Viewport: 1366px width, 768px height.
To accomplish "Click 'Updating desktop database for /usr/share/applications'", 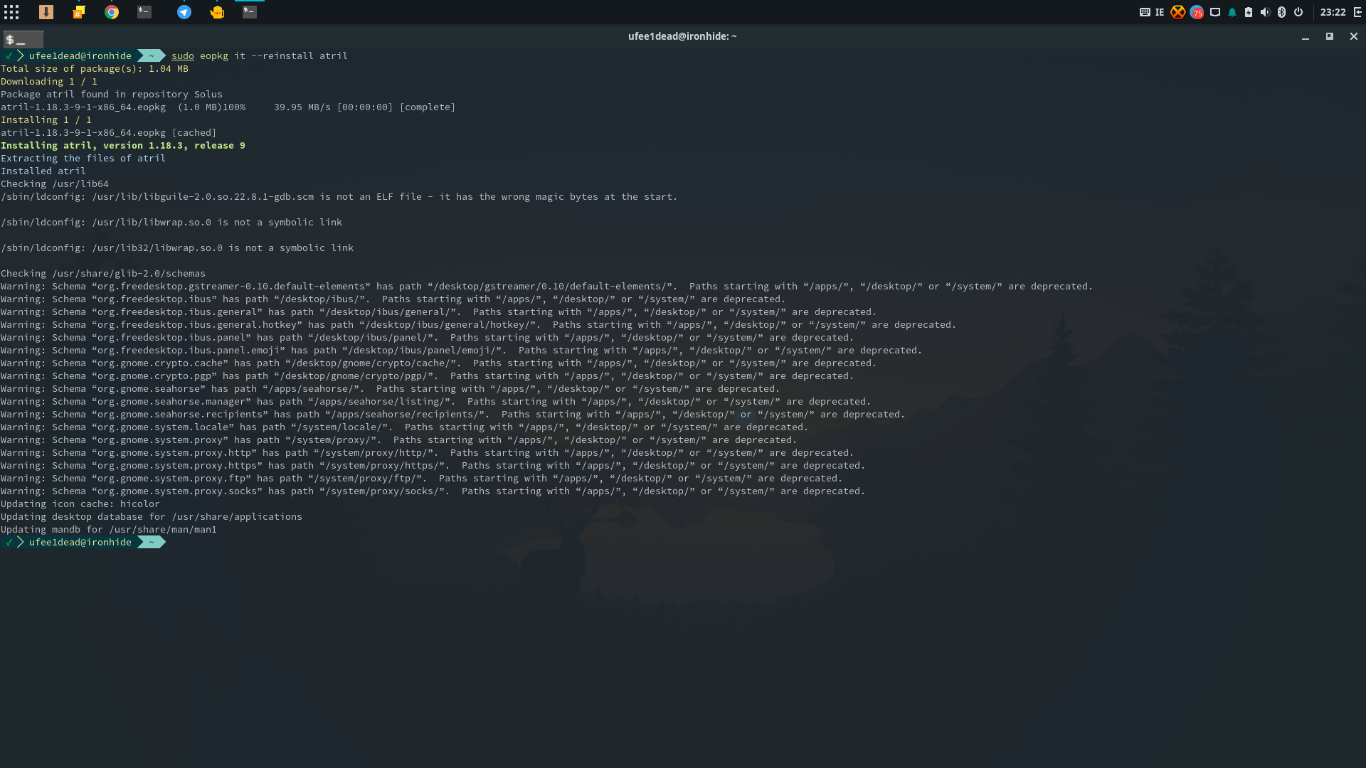I will click(152, 517).
